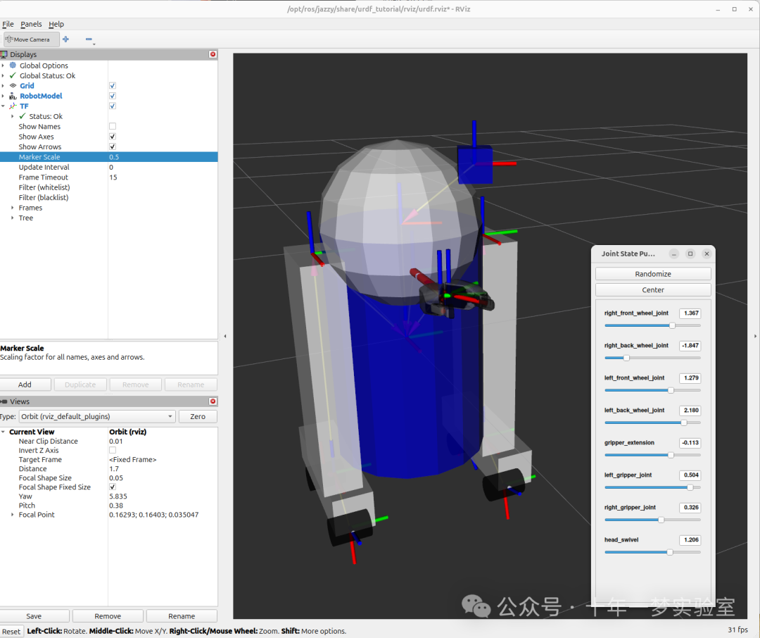Click the right_back_wheel_joint slider handle
Screen dimensions: 760x638
[x=626, y=358]
